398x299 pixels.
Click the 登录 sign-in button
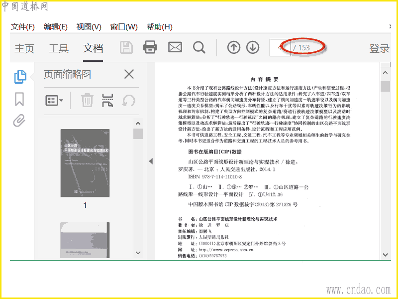[380, 48]
